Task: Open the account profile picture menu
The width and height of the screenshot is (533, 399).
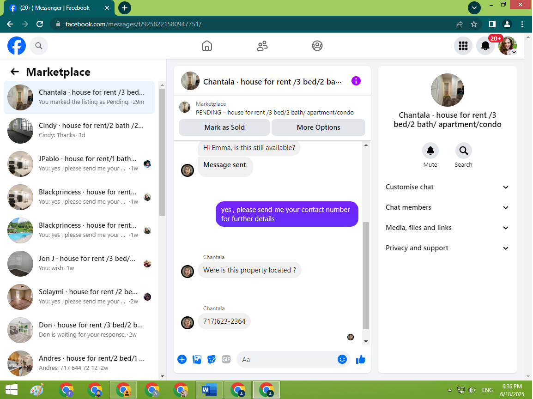Action: pos(508,46)
